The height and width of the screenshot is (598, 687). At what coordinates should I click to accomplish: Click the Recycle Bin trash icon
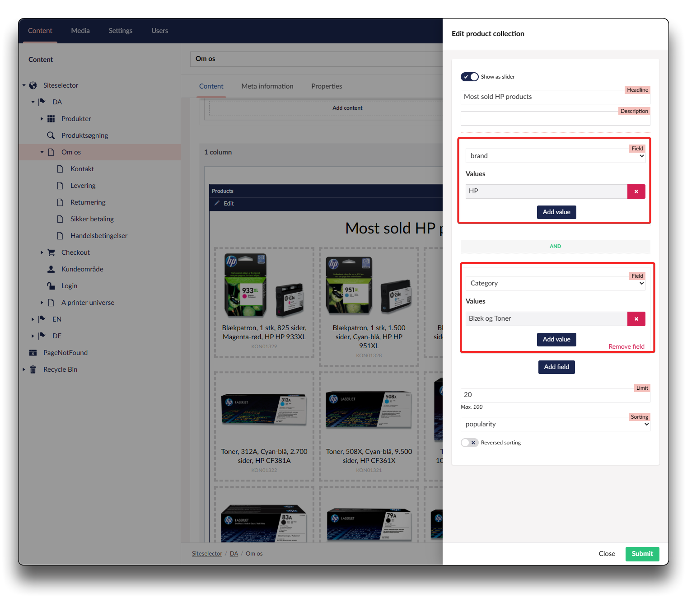click(33, 369)
